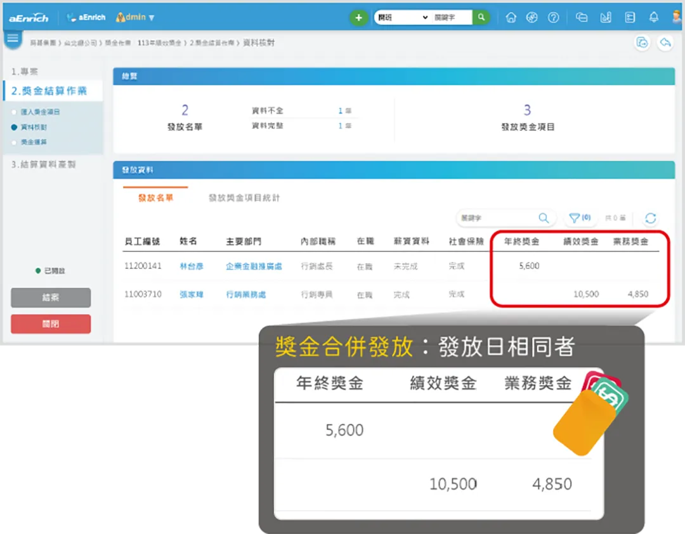Image resolution: width=685 pixels, height=534 pixels.
Task: Expand the admin user dropdown
Action: coord(135,17)
